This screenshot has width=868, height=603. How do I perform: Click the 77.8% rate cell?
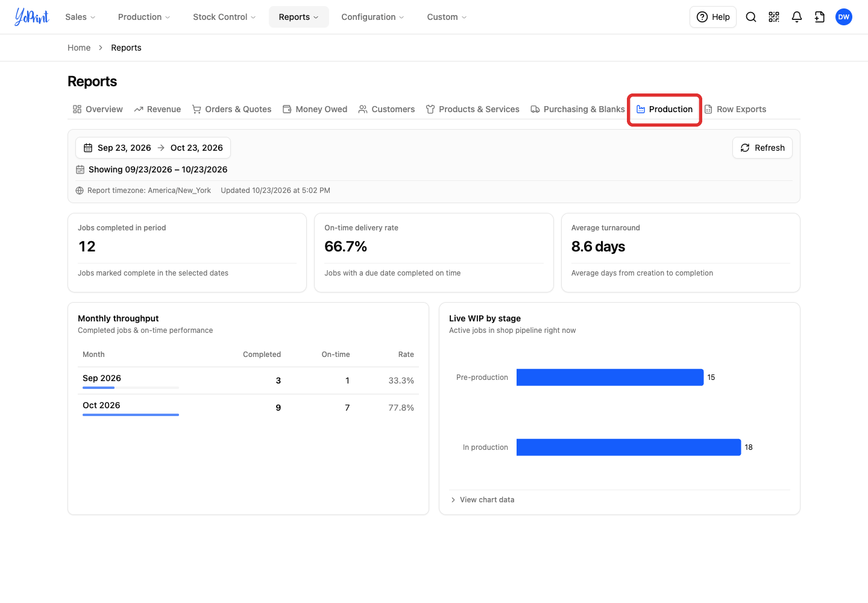click(x=401, y=408)
